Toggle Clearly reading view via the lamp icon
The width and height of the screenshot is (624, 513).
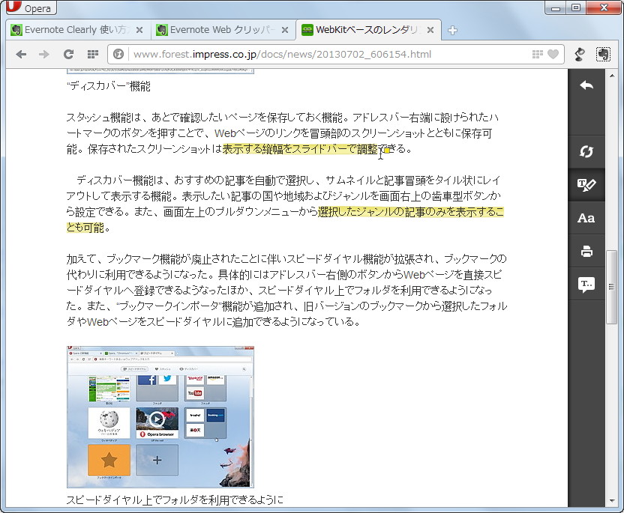(x=577, y=54)
